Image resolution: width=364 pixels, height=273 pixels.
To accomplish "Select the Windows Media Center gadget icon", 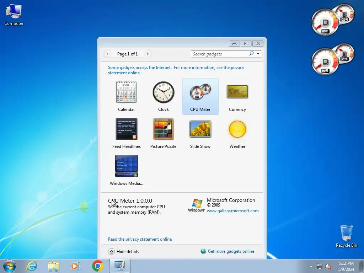I will point(127,166).
